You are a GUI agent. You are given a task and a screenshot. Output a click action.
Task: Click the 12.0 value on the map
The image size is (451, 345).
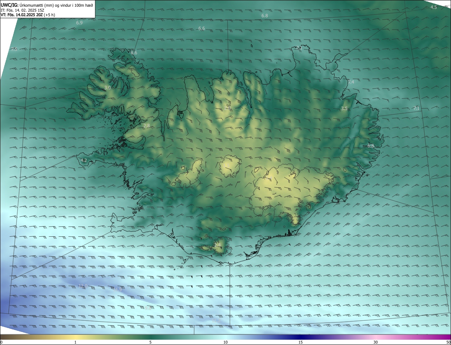pyautogui.click(x=83, y=286)
